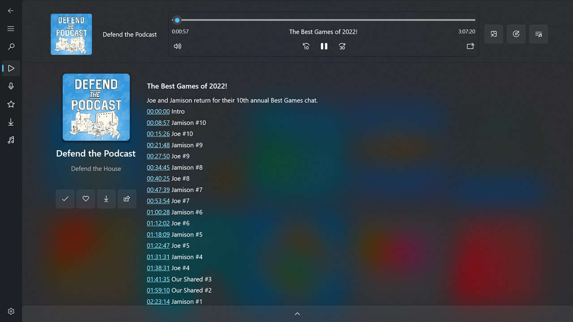Click the 0:00:57 elapsed time label

click(180, 32)
